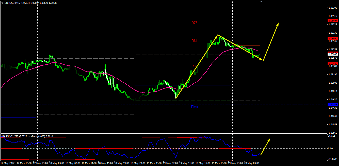Select the R78 resistance level label
The height and width of the screenshot is (166, 339).
[x=194, y=23]
